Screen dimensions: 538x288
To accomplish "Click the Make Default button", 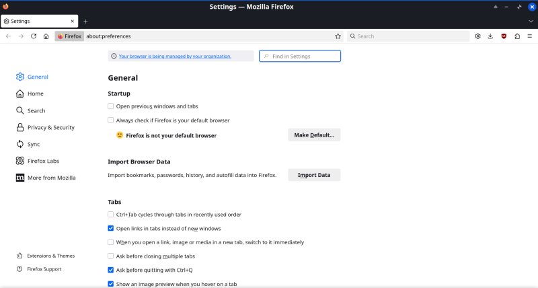I will click(314, 135).
